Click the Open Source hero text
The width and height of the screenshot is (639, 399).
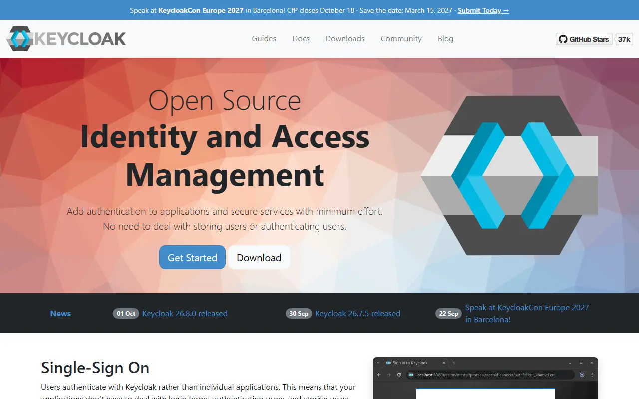[225, 100]
